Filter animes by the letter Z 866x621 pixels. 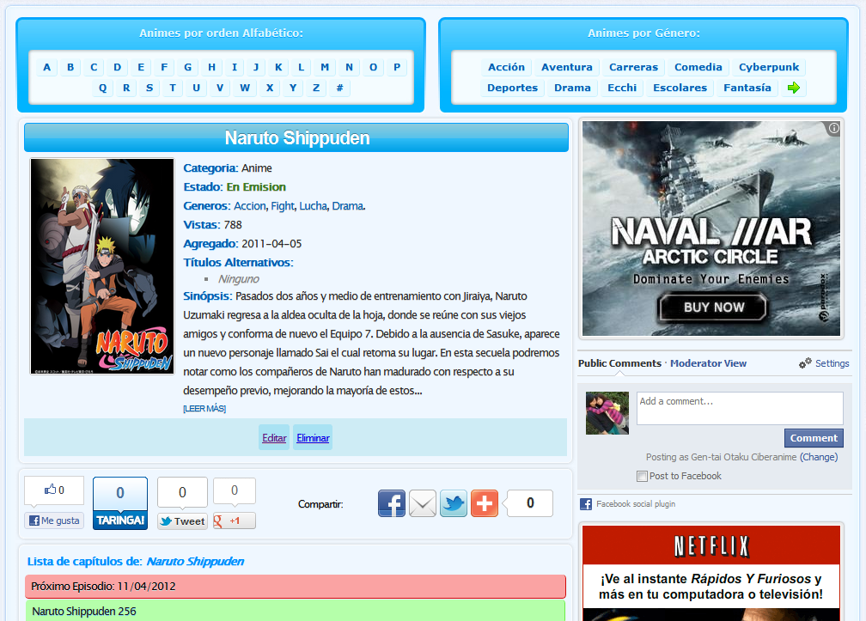click(316, 88)
